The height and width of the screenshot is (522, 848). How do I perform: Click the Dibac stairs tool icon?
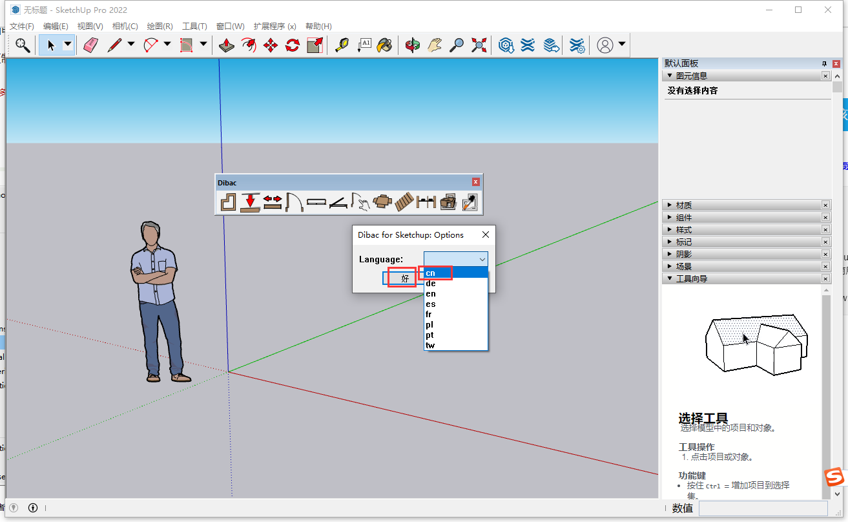click(404, 203)
